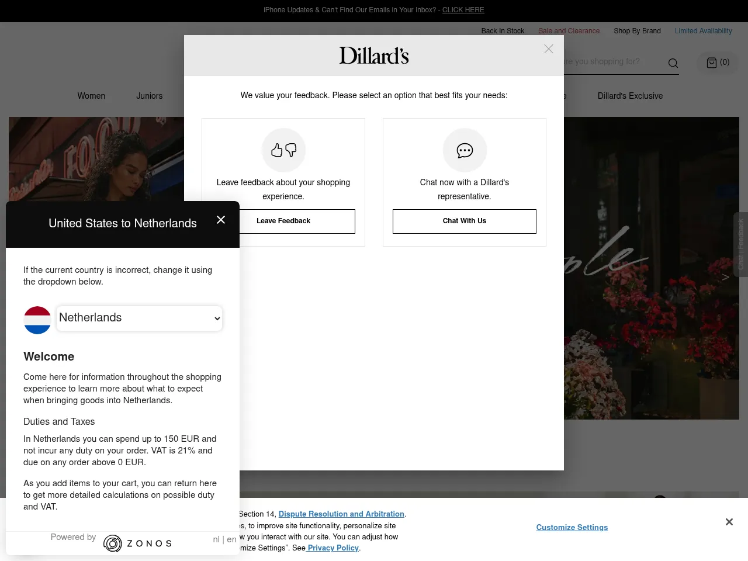Click the Netherlands flag icon

(37, 318)
